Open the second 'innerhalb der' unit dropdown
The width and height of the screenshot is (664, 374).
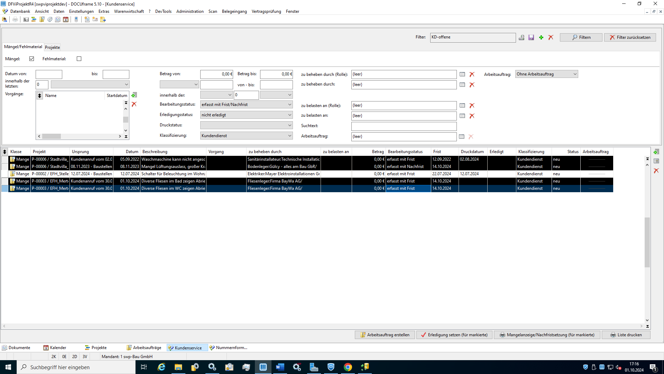[x=276, y=95]
